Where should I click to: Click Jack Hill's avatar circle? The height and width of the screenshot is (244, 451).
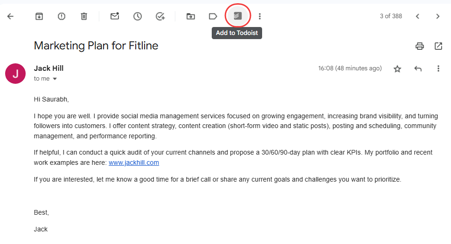click(15, 74)
